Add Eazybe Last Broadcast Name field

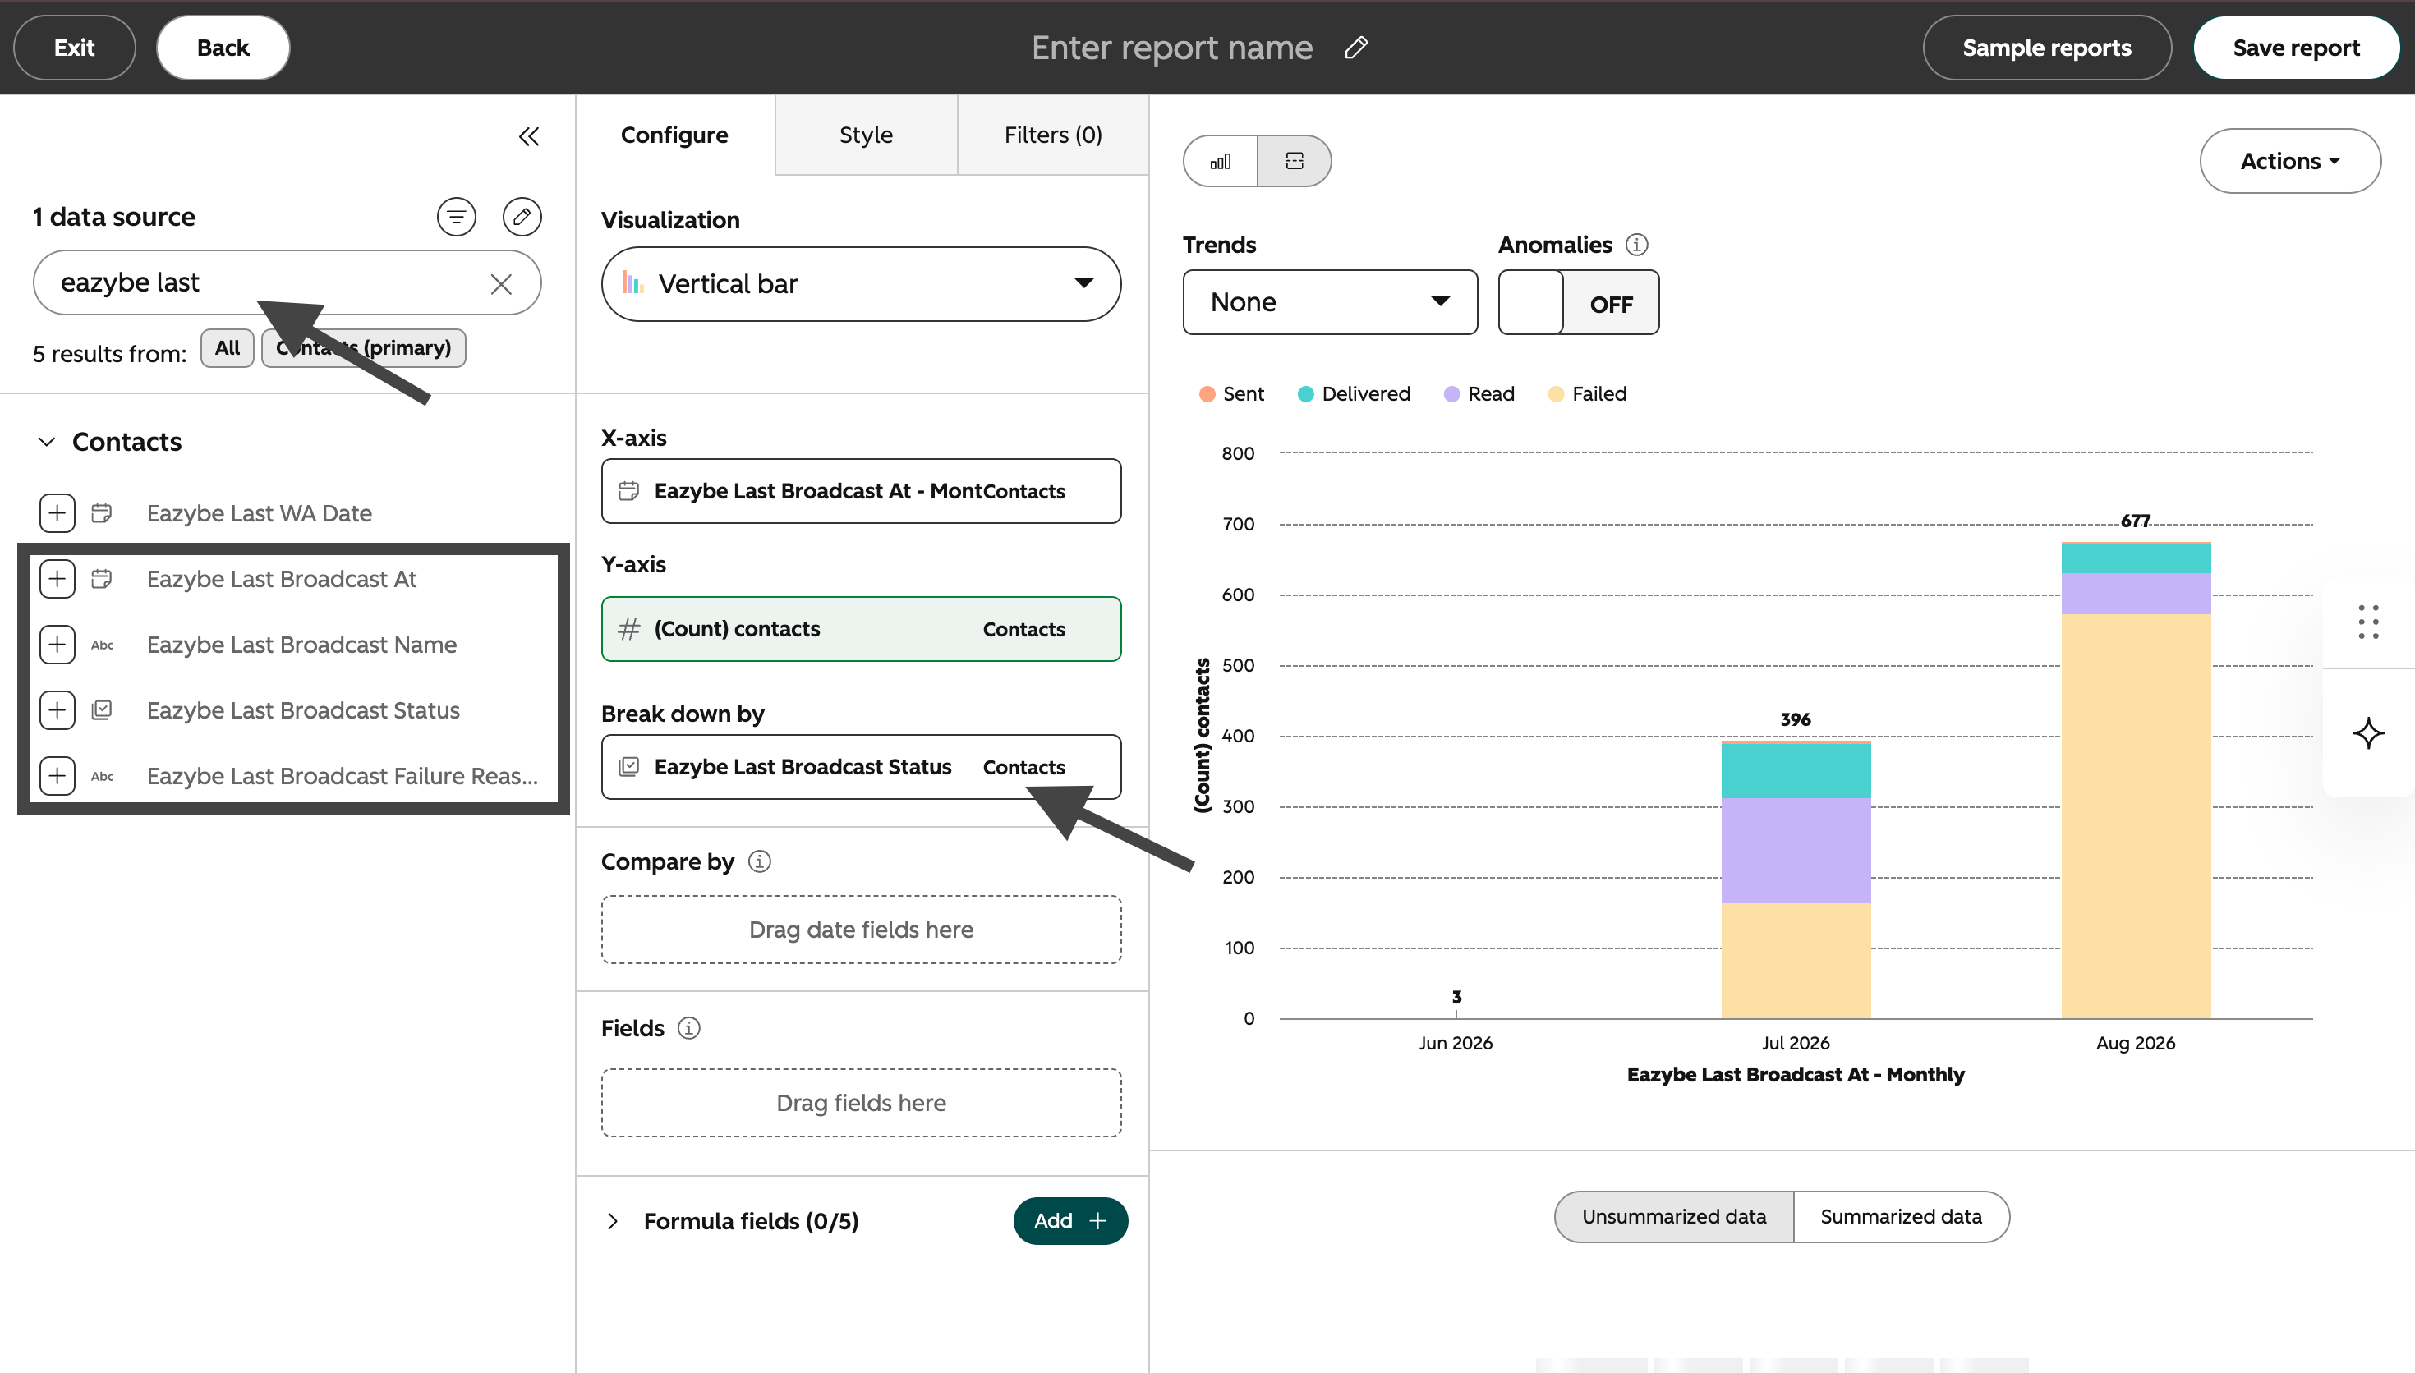[57, 645]
